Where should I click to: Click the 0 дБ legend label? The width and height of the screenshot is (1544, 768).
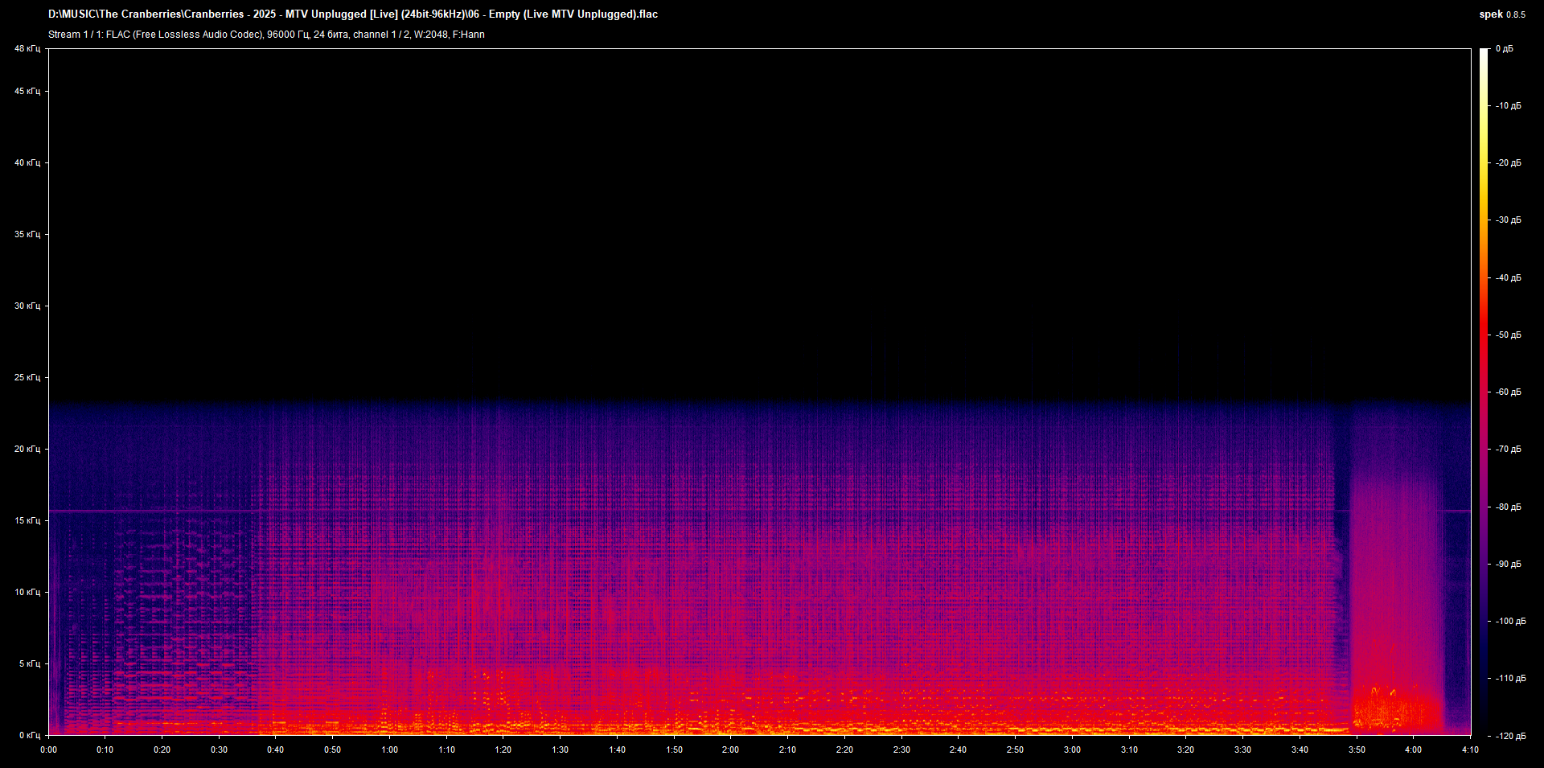1503,48
